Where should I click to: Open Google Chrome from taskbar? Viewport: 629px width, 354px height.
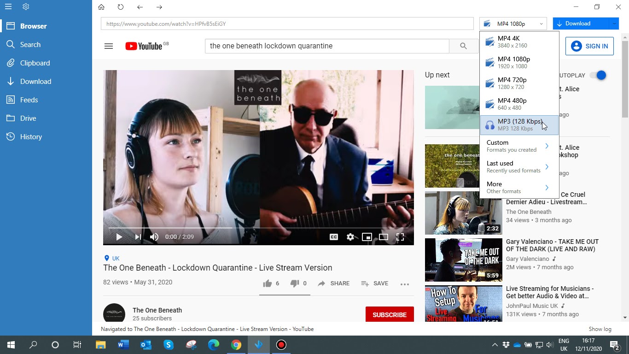[236, 345]
